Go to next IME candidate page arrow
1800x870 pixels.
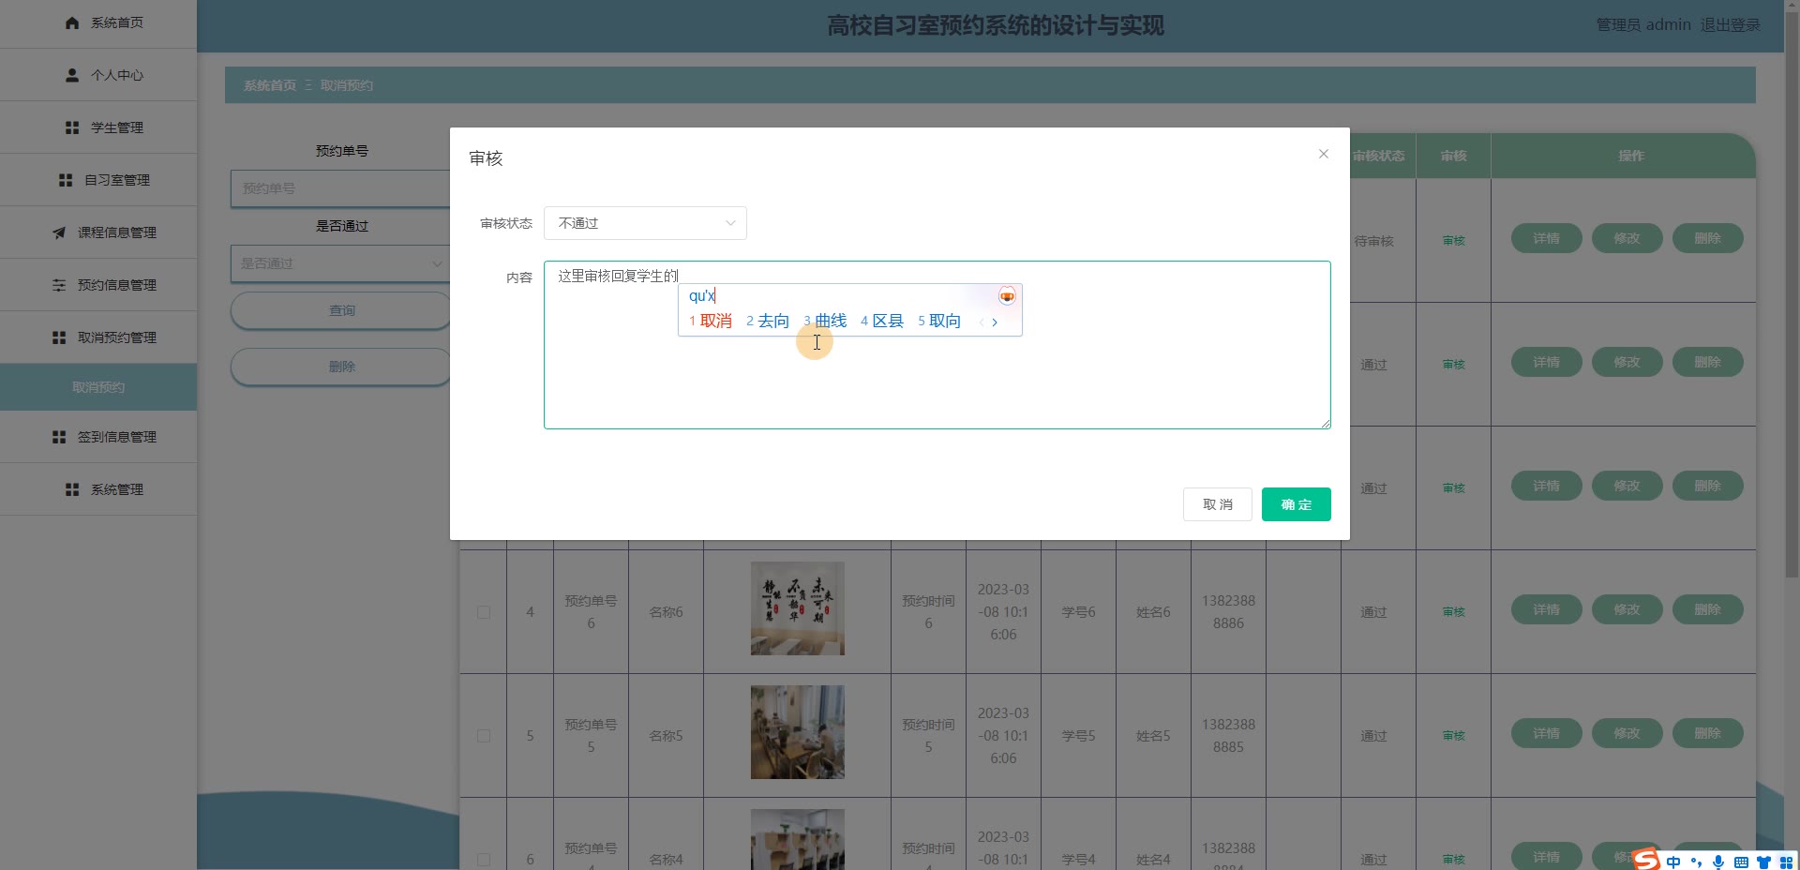point(995,322)
